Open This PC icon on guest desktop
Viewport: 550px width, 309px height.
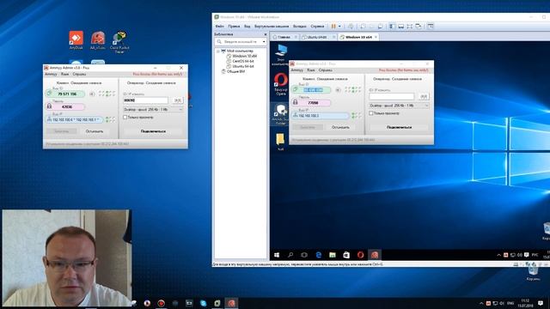[281, 55]
